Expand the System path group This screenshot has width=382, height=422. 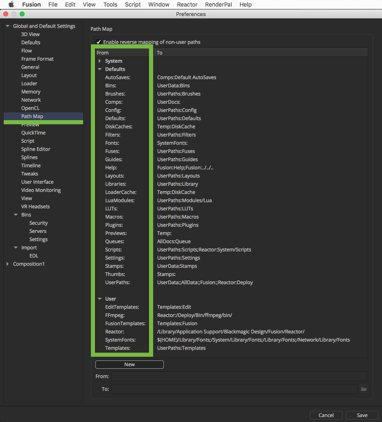[99, 61]
